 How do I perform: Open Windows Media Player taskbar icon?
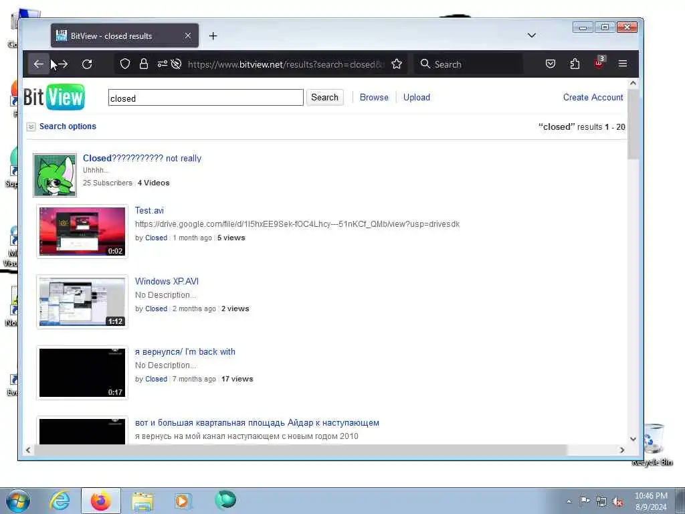coord(182,501)
